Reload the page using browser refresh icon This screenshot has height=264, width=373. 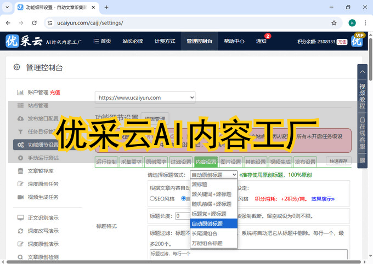35,23
